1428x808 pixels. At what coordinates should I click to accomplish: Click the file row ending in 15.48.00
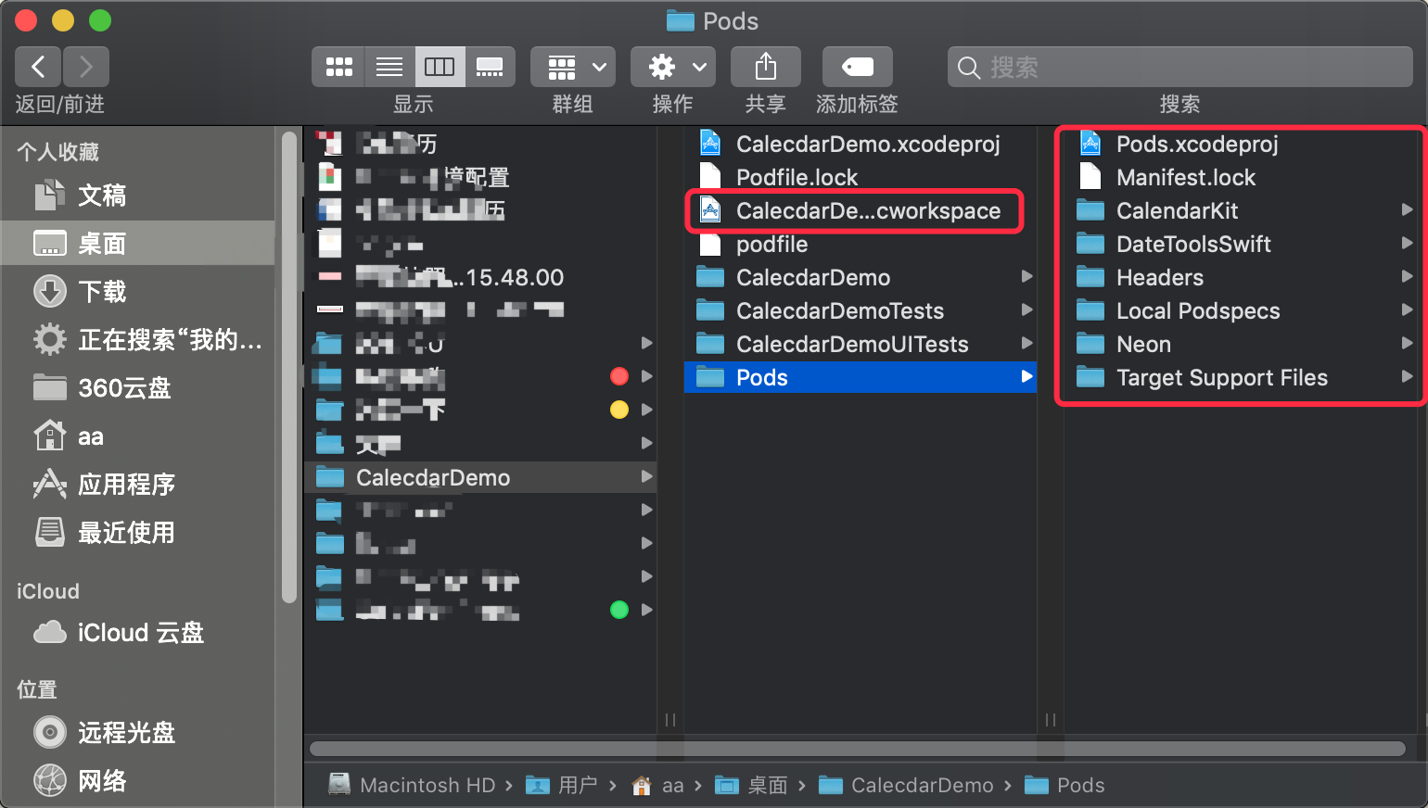coord(480,277)
